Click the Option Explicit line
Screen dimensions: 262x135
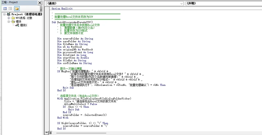tap(62, 9)
